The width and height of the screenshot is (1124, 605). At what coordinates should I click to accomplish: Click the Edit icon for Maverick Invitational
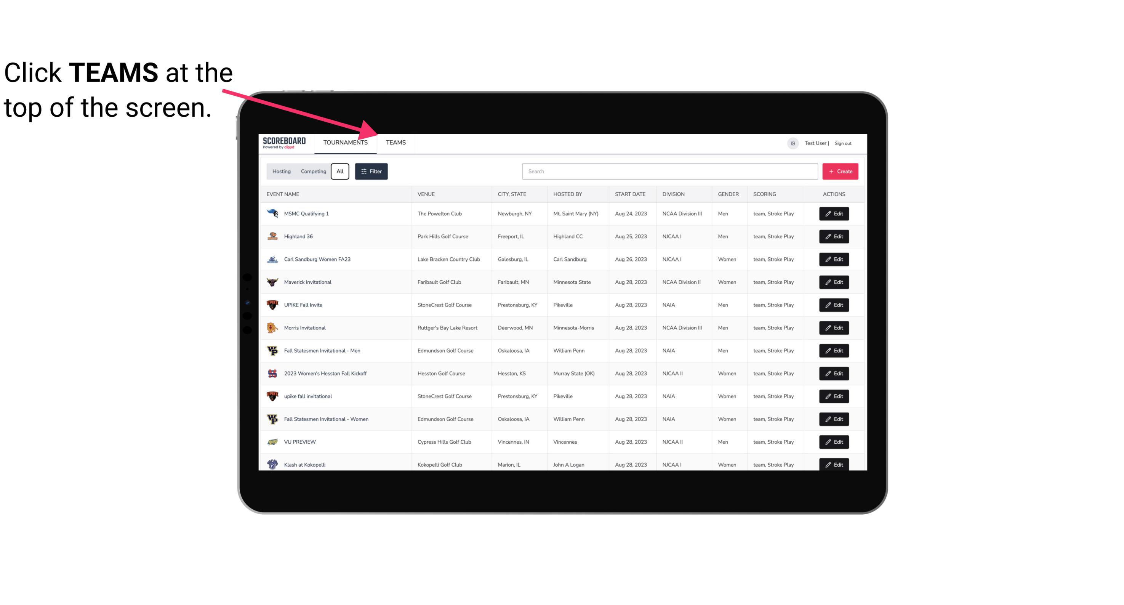pyautogui.click(x=834, y=282)
